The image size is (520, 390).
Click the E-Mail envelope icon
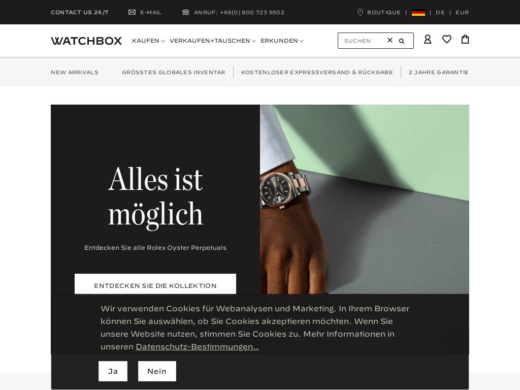pos(132,12)
